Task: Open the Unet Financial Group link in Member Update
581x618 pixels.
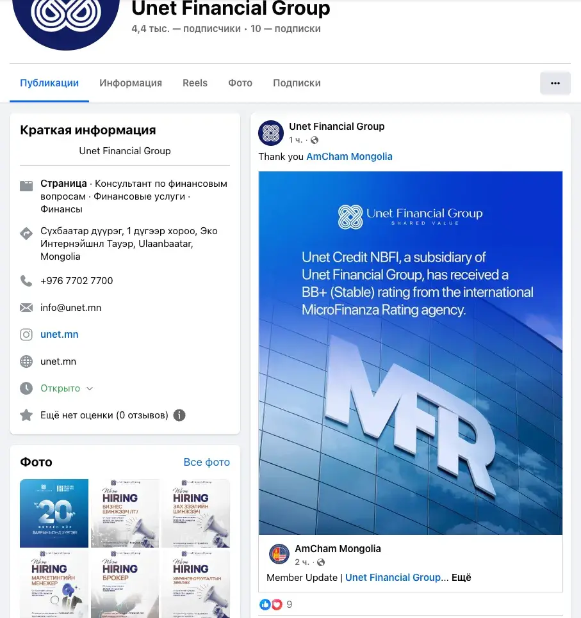Action: click(x=393, y=578)
